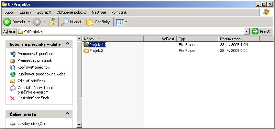Click the Zdieľať priečinok icon
The image size is (275, 129).
13,81
